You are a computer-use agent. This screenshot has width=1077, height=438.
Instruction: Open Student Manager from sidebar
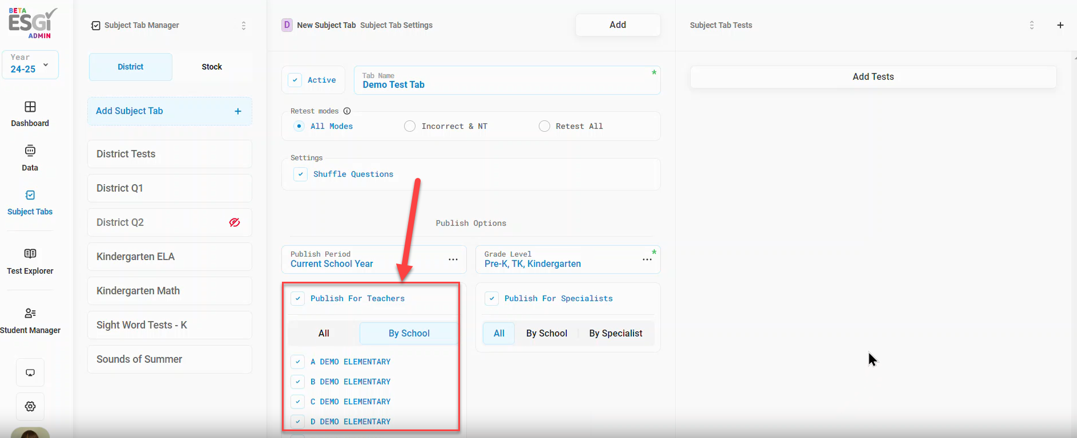[x=30, y=313]
